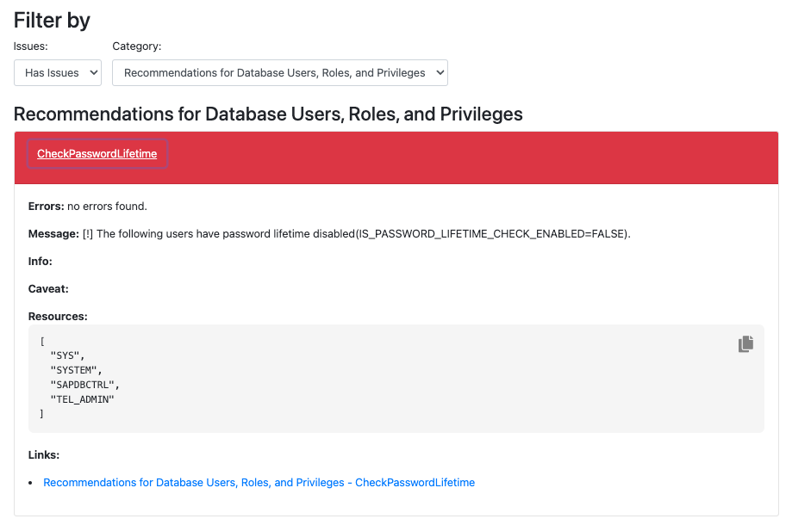Viewport: 786px width, 525px height.
Task: Open the Recommendations CheckPasswordLifetime link
Action: 259,482
